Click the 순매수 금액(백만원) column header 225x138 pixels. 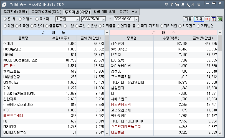click(203, 38)
